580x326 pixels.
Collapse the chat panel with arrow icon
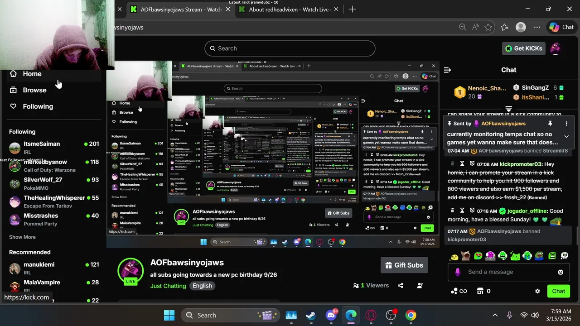point(447,70)
